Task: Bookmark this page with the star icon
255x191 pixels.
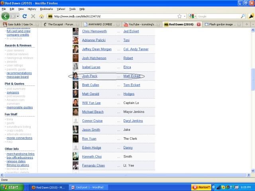Action: [x=180, y=16]
